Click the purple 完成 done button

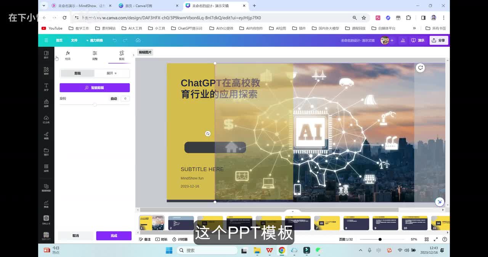click(114, 236)
